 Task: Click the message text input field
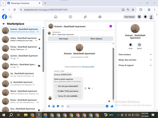(85, 106)
